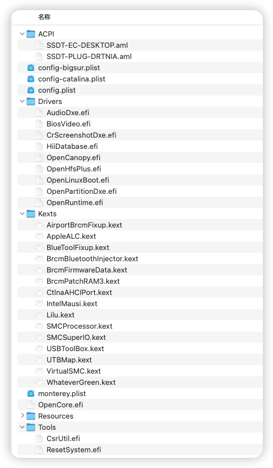The image size is (273, 468).
Task: Click the WhateverGreen.kext kext icon
Action: (x=39, y=383)
